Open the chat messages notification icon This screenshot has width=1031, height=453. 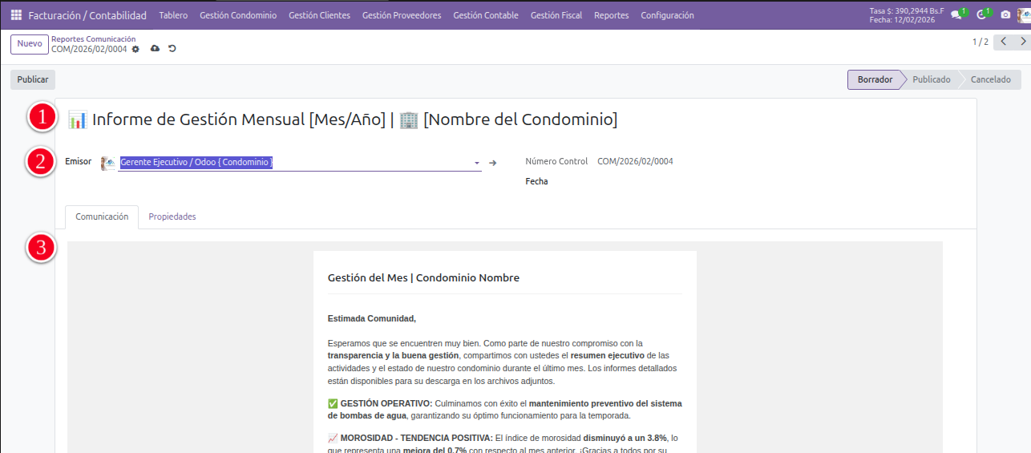[x=956, y=14]
